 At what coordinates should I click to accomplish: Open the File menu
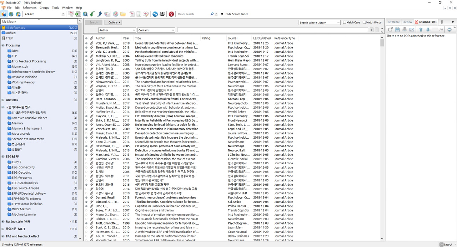pyautogui.click(x=9, y=7)
